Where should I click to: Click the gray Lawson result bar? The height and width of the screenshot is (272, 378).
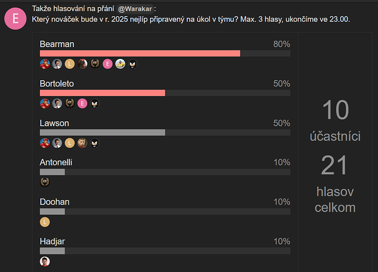tap(102, 132)
